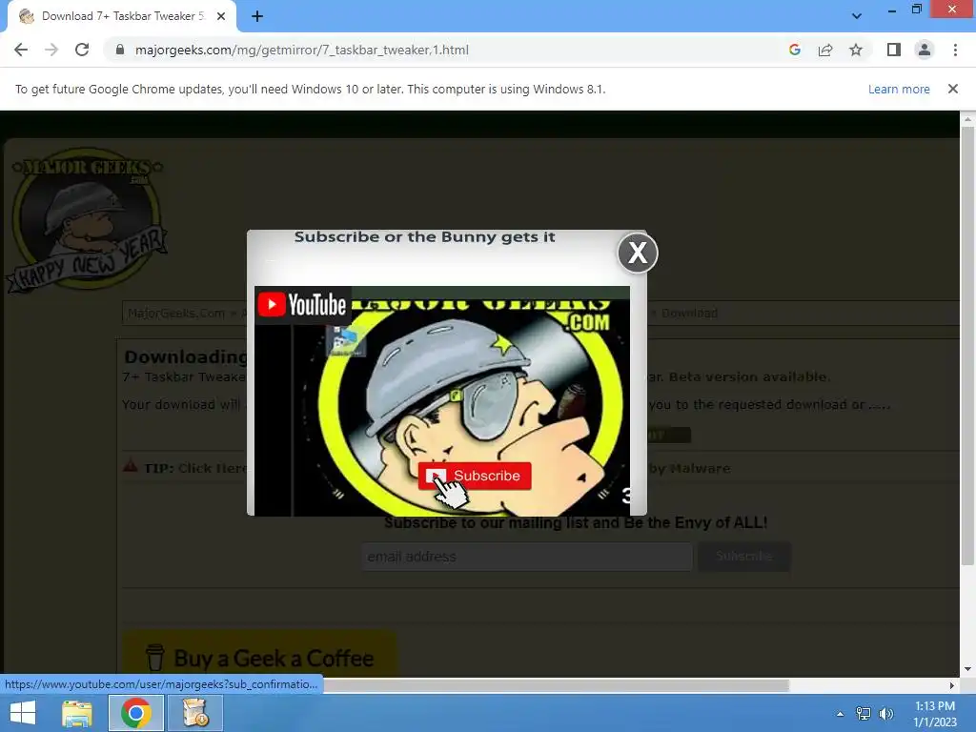Close the Subscribe popup with X button
Viewport: 976px width, 732px height.
click(638, 253)
